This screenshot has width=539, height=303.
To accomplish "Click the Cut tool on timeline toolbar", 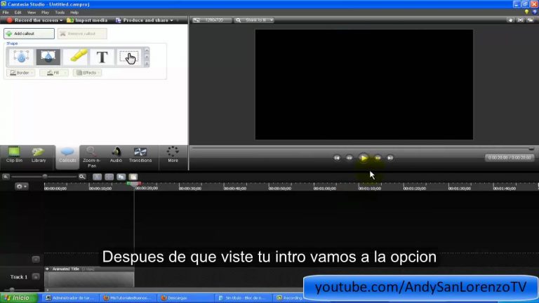I will click(98, 177).
